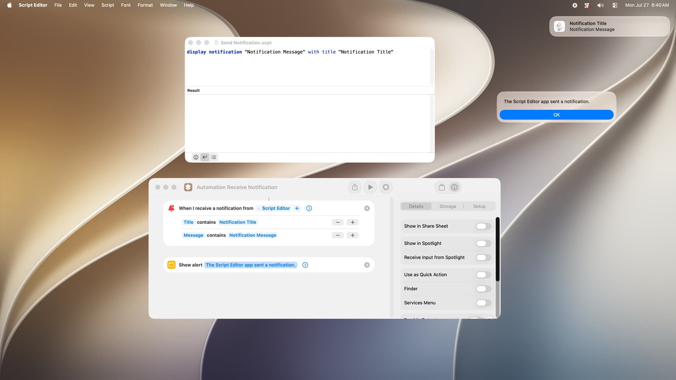
Task: Toggle Show in Spotlight
Action: coord(483,243)
